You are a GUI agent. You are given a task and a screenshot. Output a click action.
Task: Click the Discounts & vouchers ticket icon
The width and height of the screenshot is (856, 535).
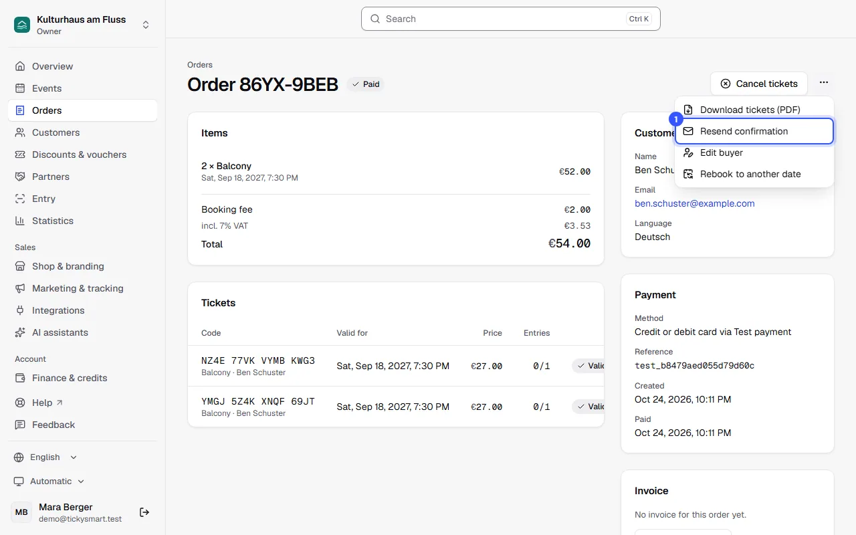20,154
